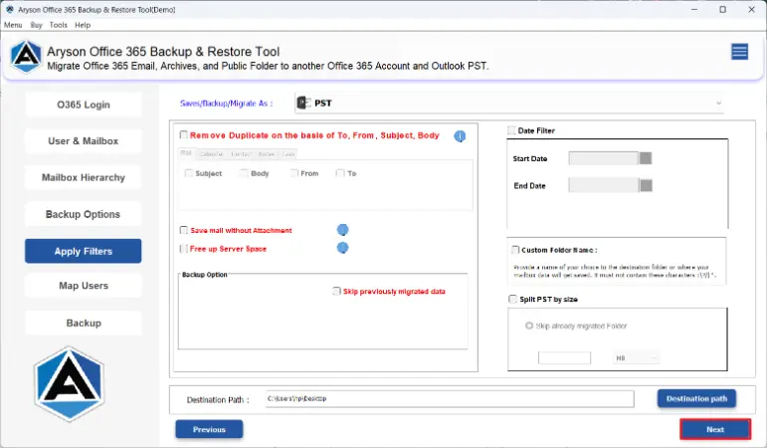The image size is (767, 448).
Task: Enable Custom Folder Name checkbox
Action: click(x=515, y=250)
